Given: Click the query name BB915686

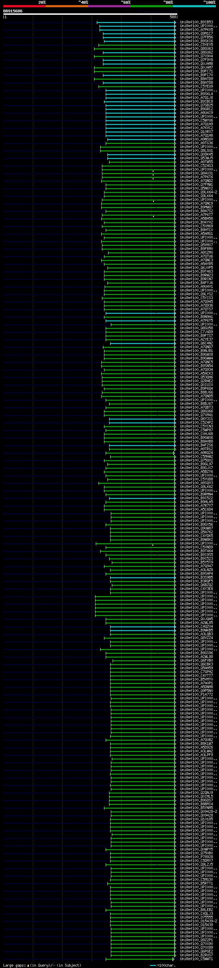Looking at the screenshot, I should tap(13, 11).
